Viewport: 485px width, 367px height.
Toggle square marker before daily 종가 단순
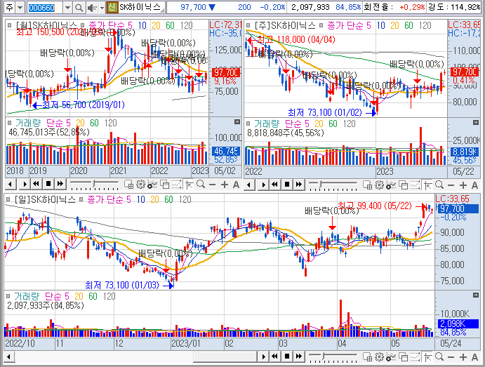[x=81, y=199]
